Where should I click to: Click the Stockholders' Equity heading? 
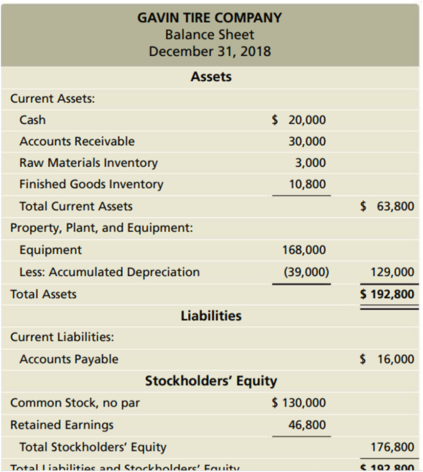point(211,381)
